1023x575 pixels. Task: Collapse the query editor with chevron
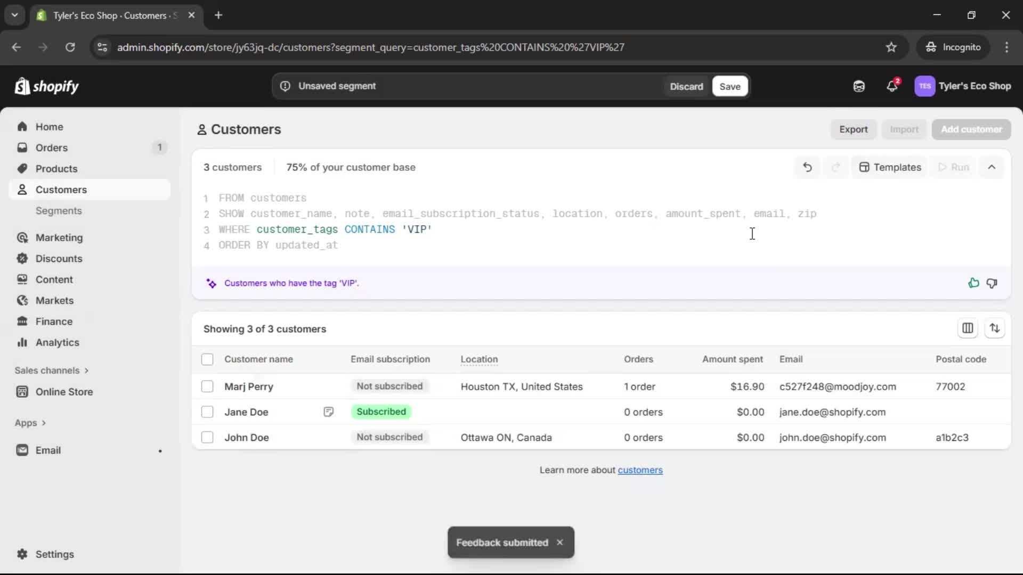tap(991, 167)
